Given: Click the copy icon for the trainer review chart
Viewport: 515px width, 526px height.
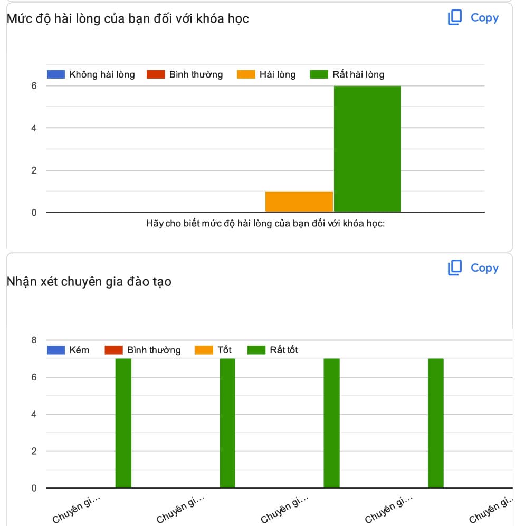Looking at the screenshot, I should [x=454, y=268].
